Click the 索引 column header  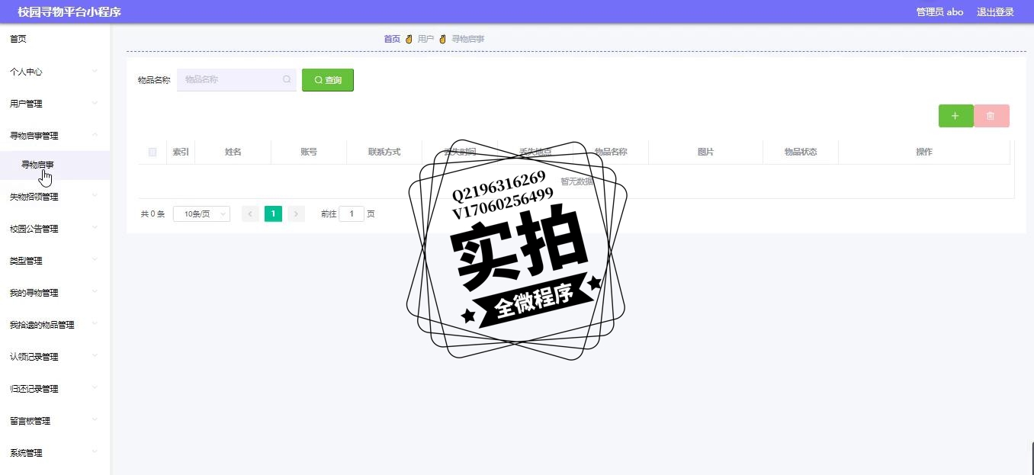181,152
